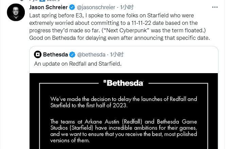Click the Bethesda logo in the image

pyautogui.click(x=123, y=83)
